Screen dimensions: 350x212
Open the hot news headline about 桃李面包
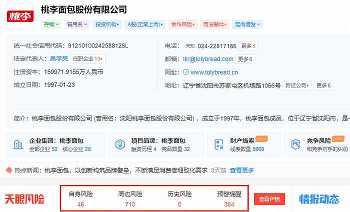126,170
